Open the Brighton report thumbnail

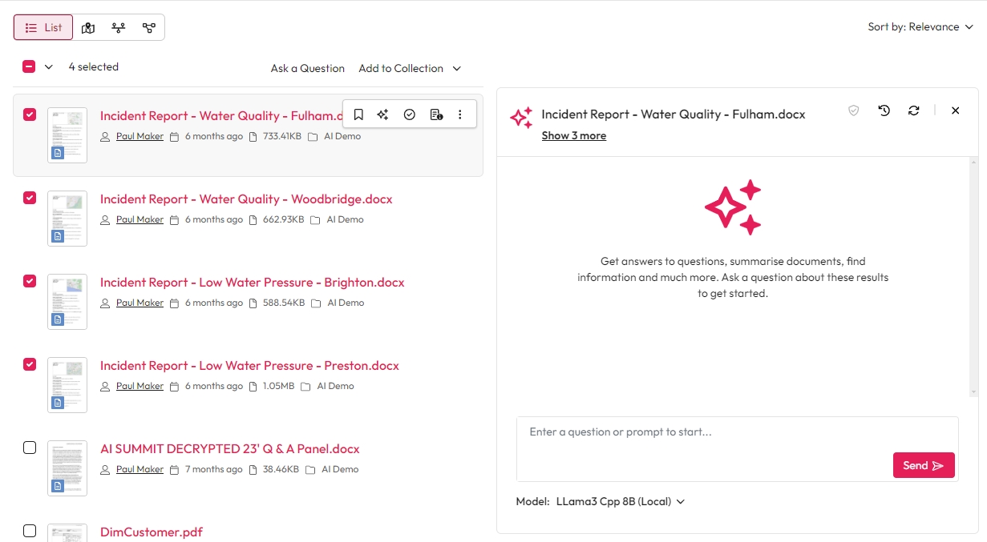[x=67, y=302]
